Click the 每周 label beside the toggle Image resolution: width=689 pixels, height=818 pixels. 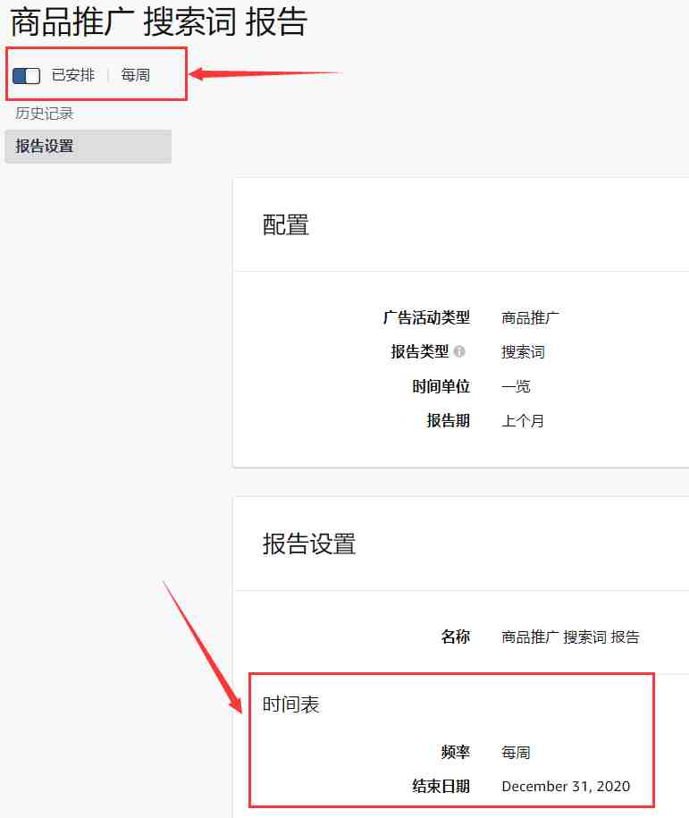(x=136, y=75)
